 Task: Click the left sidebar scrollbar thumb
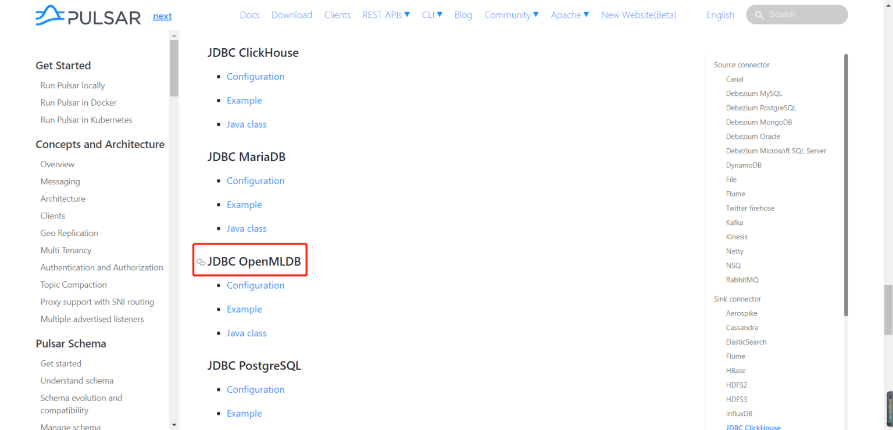pyautogui.click(x=174, y=69)
